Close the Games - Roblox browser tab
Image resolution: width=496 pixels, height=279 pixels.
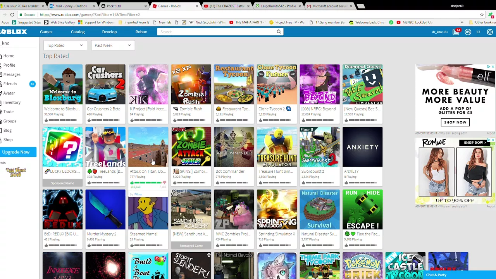click(197, 6)
